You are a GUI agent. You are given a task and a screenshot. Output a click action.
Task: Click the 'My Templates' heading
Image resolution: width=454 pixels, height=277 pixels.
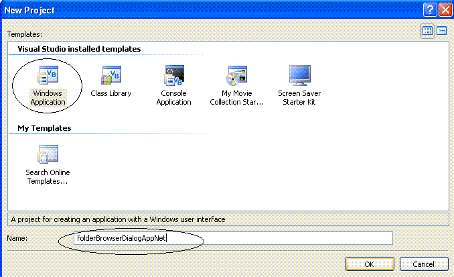[44, 128]
